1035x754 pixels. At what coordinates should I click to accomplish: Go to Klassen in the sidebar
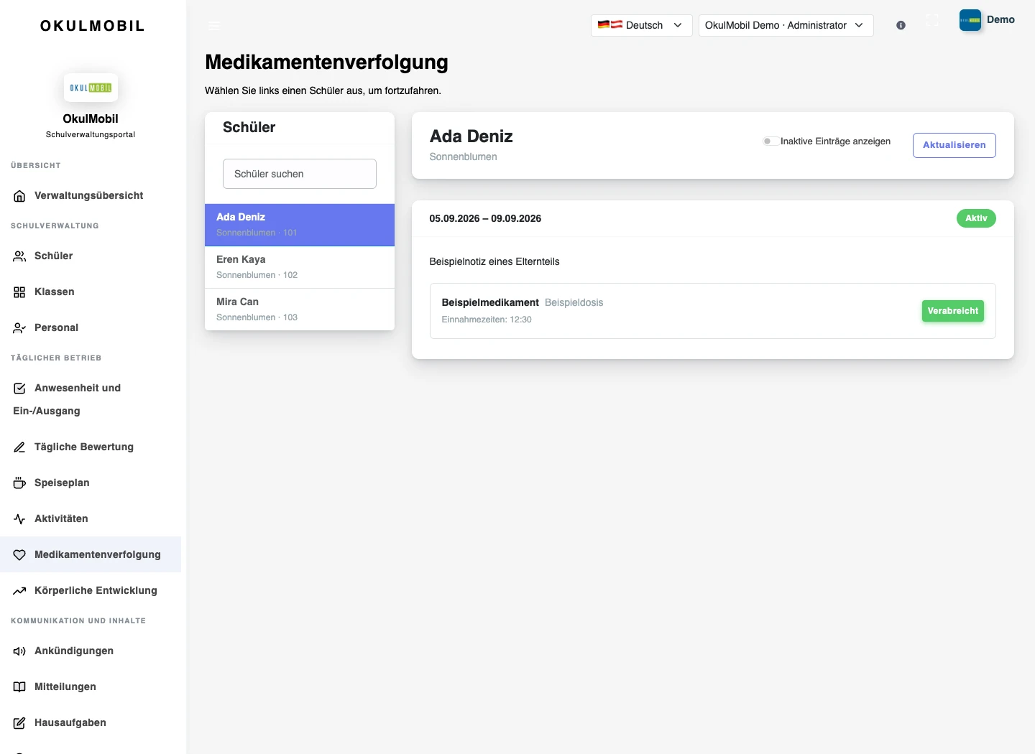click(91, 292)
